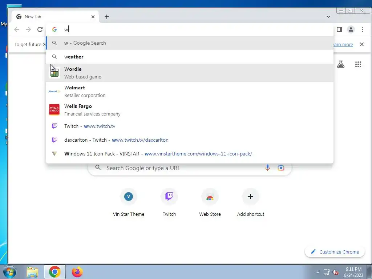This screenshot has width=372, height=279.
Task: Open the tab search chevron
Action: pos(328,17)
